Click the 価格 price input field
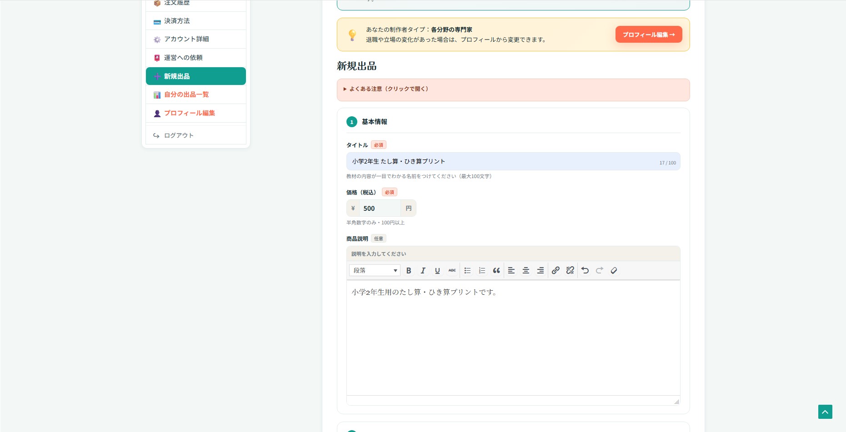This screenshot has height=432, width=846. [x=380, y=209]
